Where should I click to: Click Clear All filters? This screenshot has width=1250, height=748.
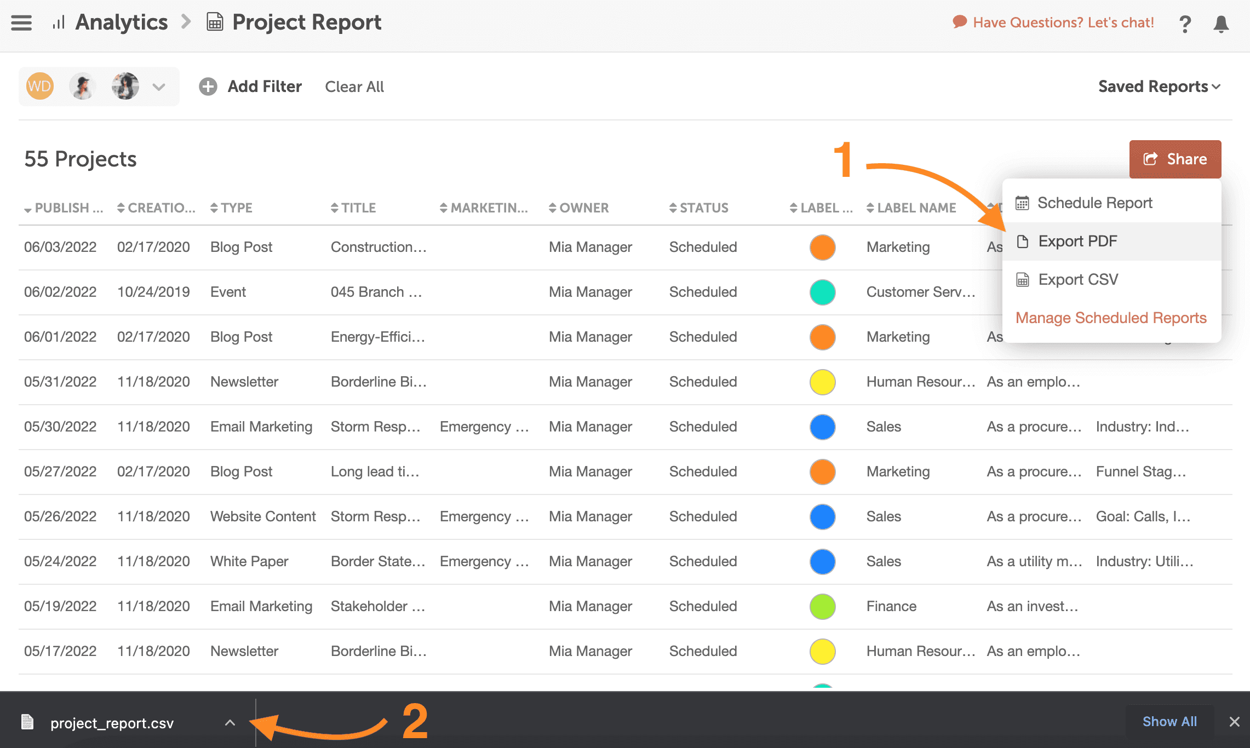[354, 87]
